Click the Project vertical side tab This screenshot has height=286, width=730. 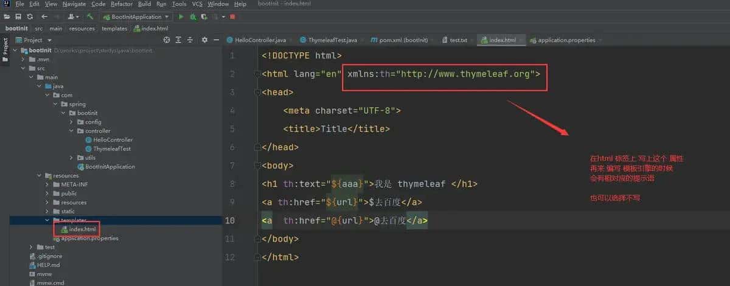coord(5,49)
